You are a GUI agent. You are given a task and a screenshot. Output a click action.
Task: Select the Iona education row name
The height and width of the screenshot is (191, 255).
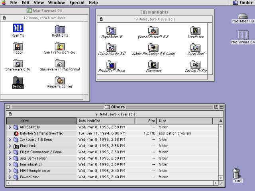(31, 164)
